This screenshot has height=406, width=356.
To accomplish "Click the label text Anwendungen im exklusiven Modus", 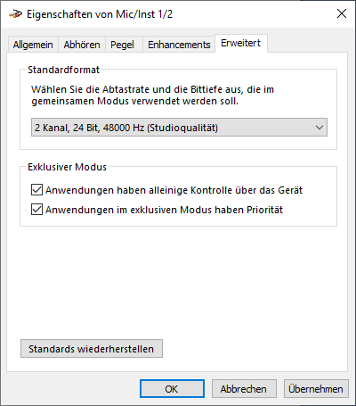I will [x=111, y=210].
